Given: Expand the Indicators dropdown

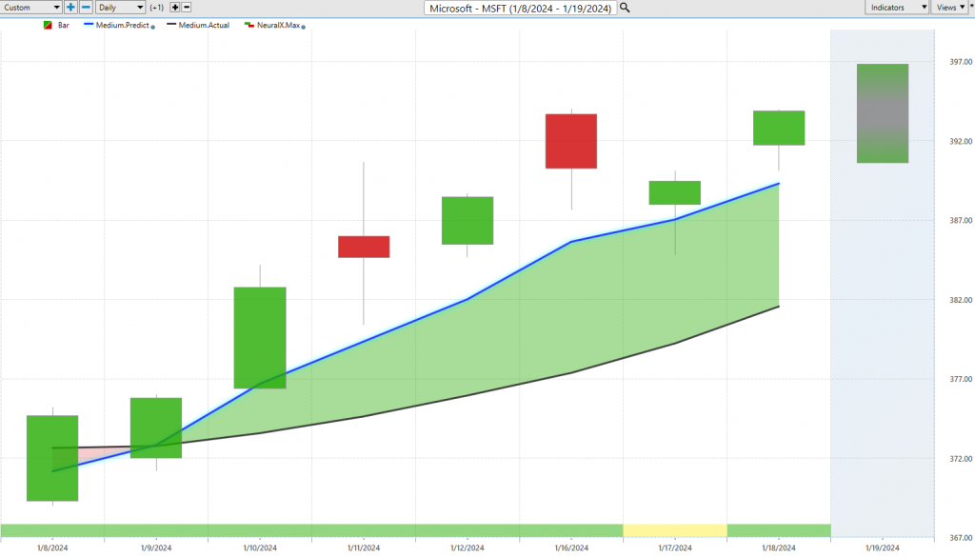Looking at the screenshot, I should tap(897, 7).
